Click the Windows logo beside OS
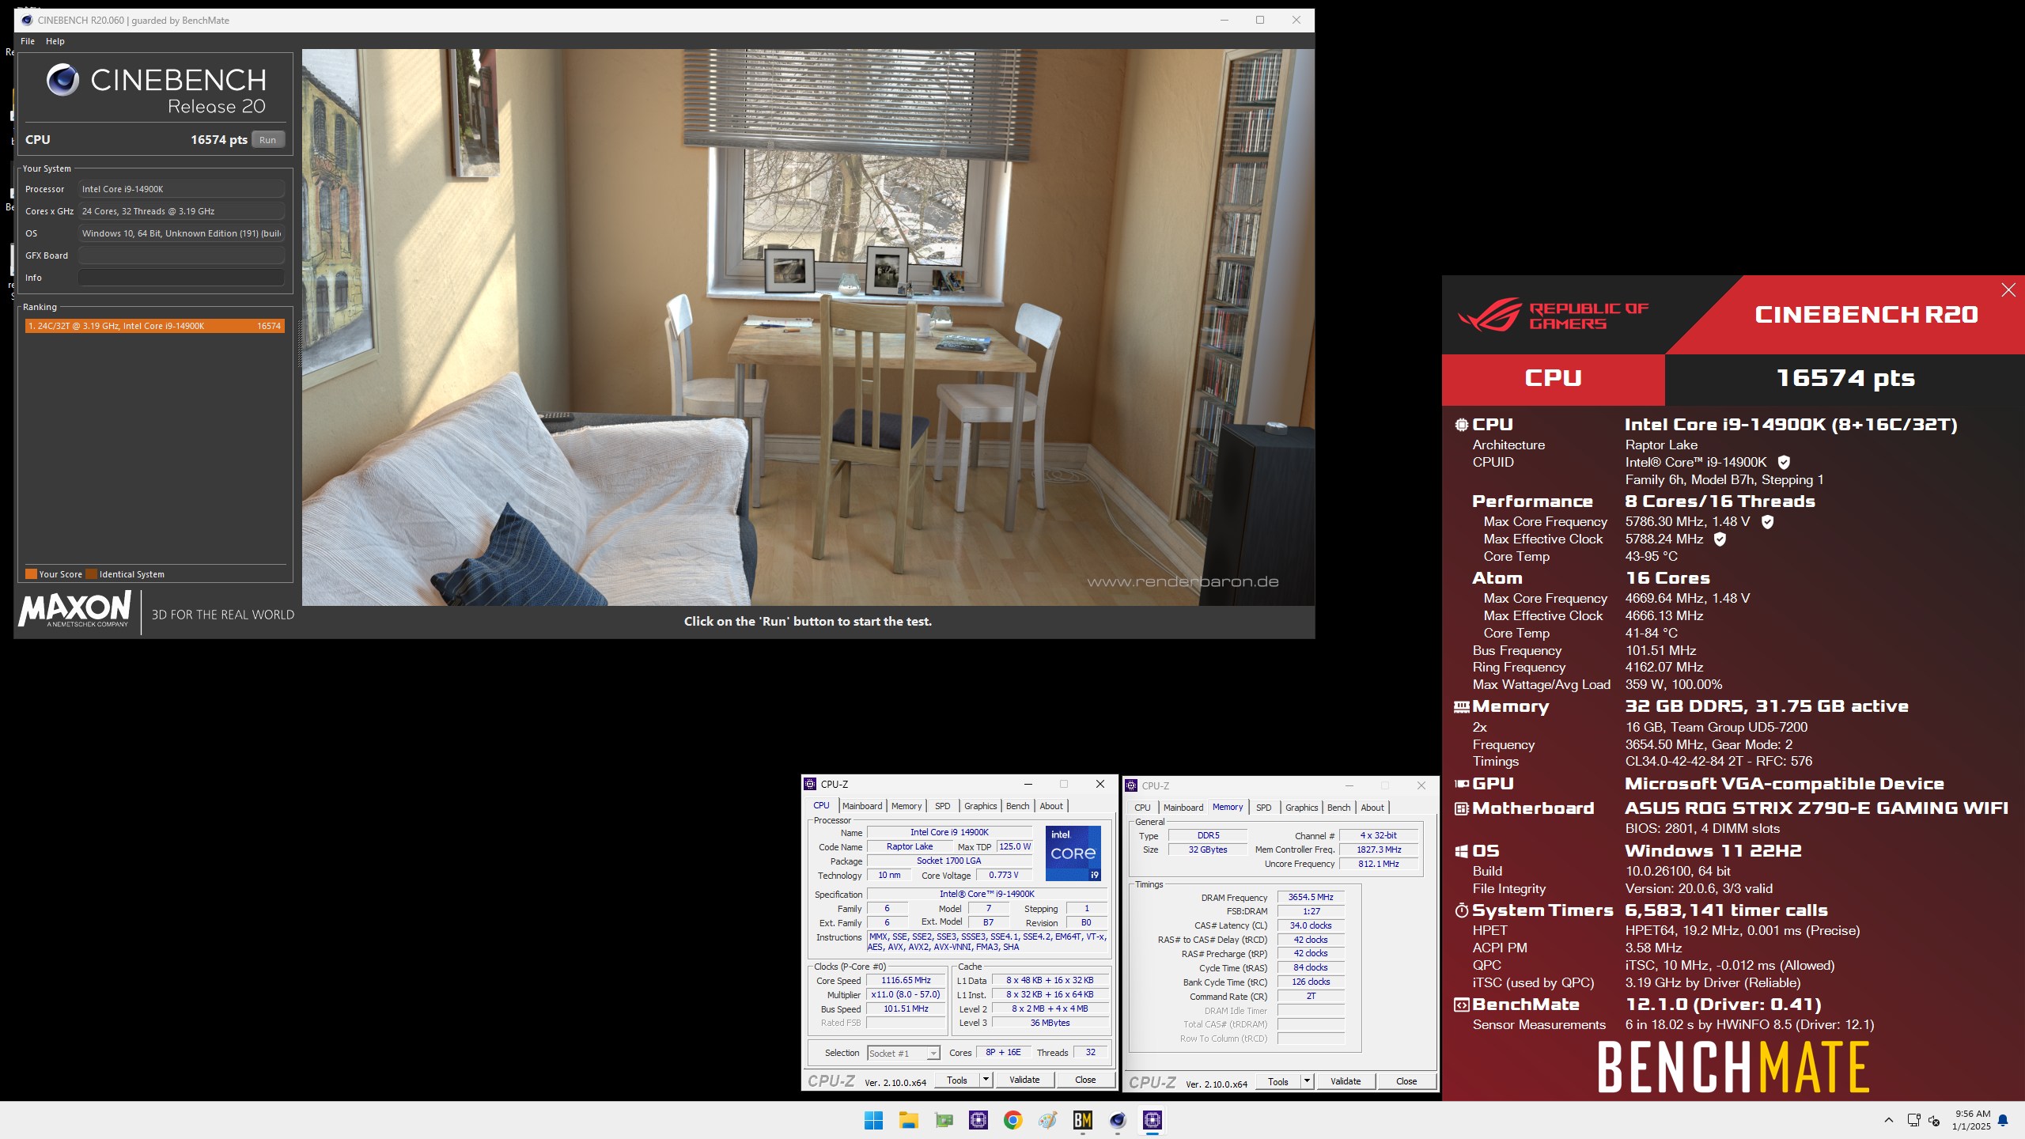The height and width of the screenshot is (1139, 2025). (x=1462, y=851)
